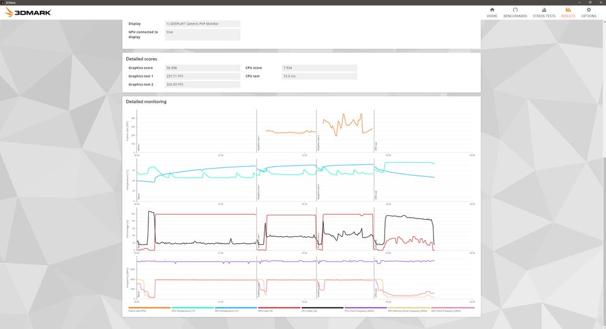
Task: Click the Display label
Action: coord(134,23)
